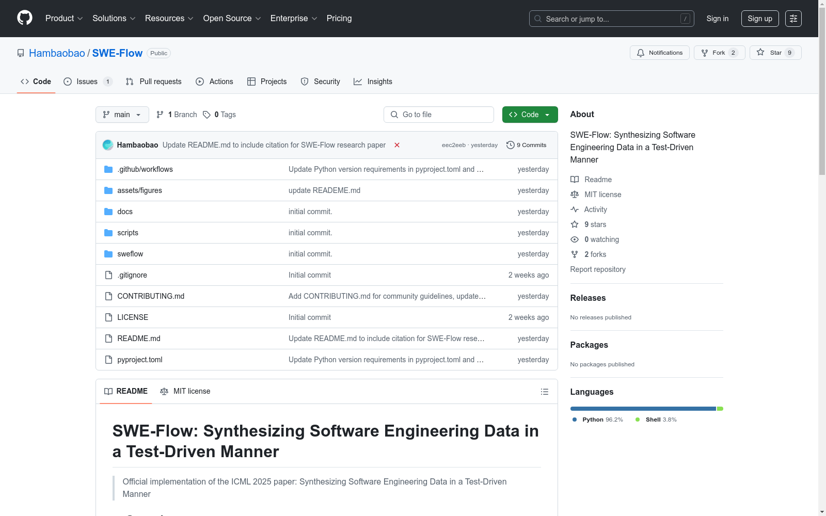Image resolution: width=826 pixels, height=516 pixels.
Task: Open the Packages section heading link
Action: [x=589, y=345]
